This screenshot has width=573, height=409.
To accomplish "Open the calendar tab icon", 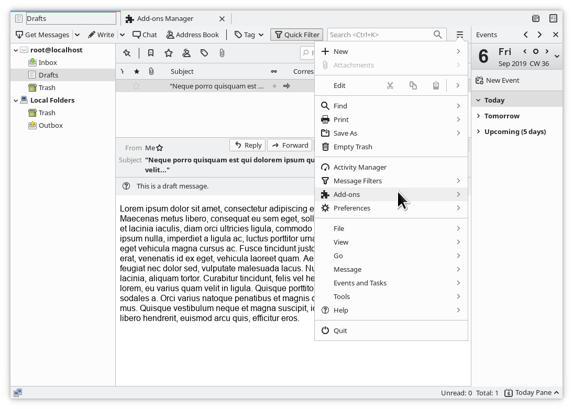I will (536, 18).
